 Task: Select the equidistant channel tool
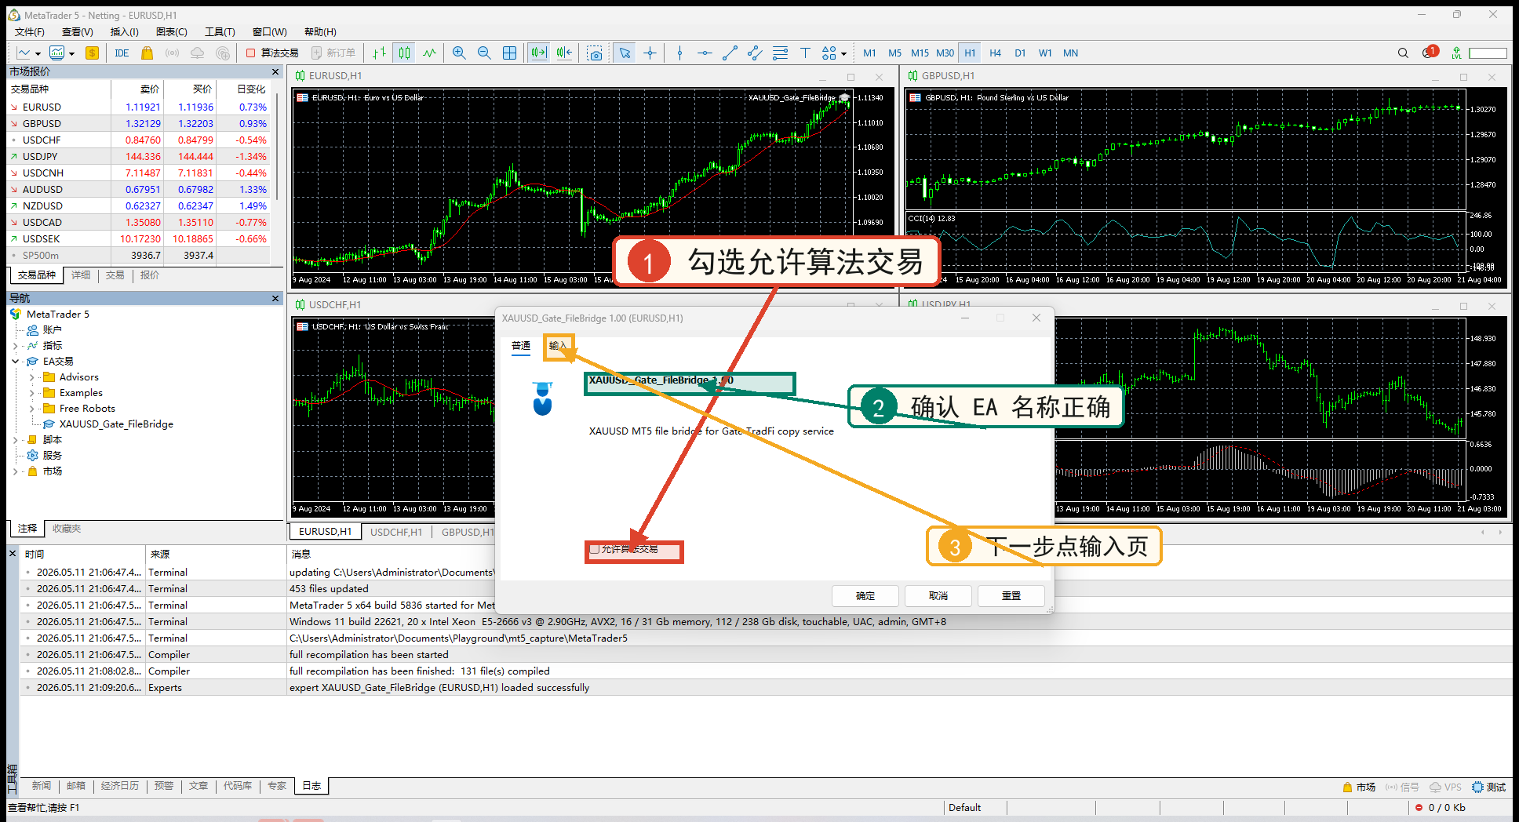click(755, 53)
